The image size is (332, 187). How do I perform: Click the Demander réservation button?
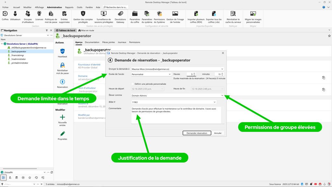pos(197,133)
